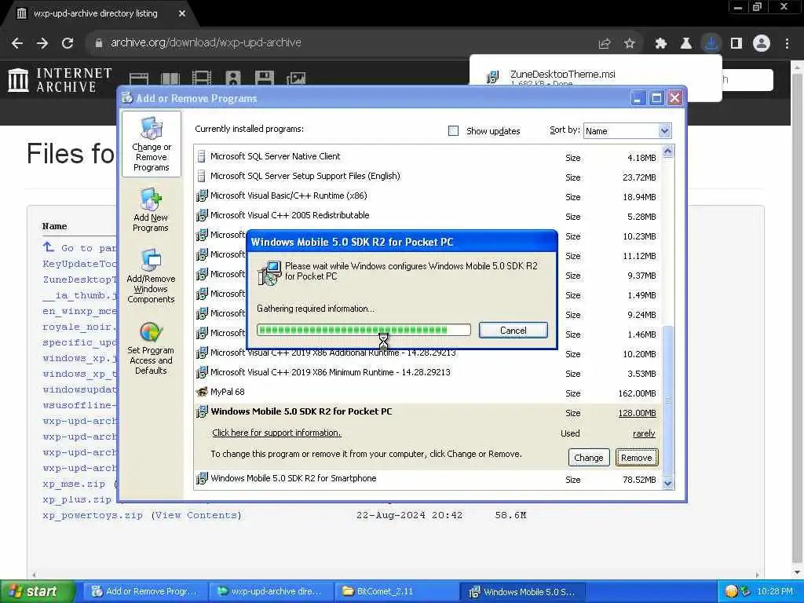This screenshot has width=804, height=603.
Task: Open the Internet Archive images section icon
Action: point(296,78)
